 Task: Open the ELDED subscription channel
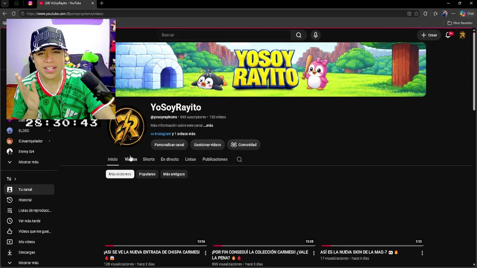coord(24,131)
